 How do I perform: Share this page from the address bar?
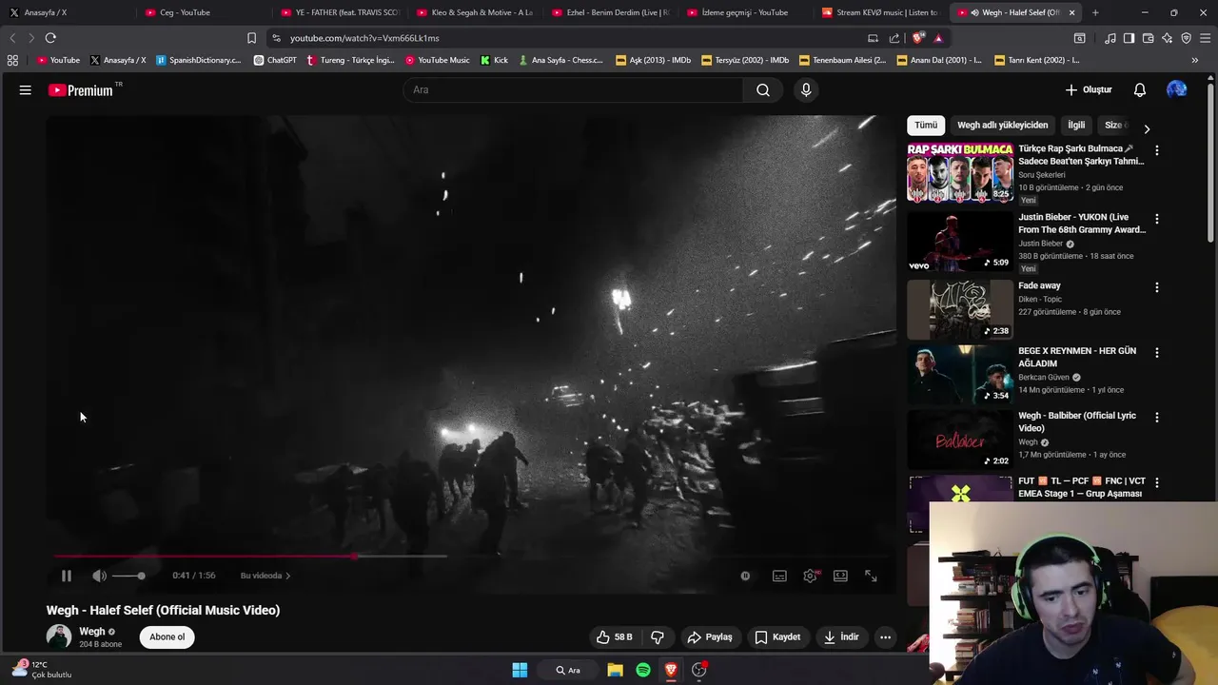(894, 38)
